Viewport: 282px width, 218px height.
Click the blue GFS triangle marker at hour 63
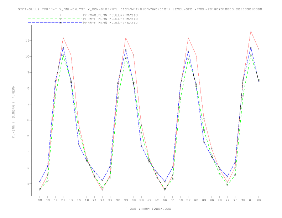(x=204, y=142)
